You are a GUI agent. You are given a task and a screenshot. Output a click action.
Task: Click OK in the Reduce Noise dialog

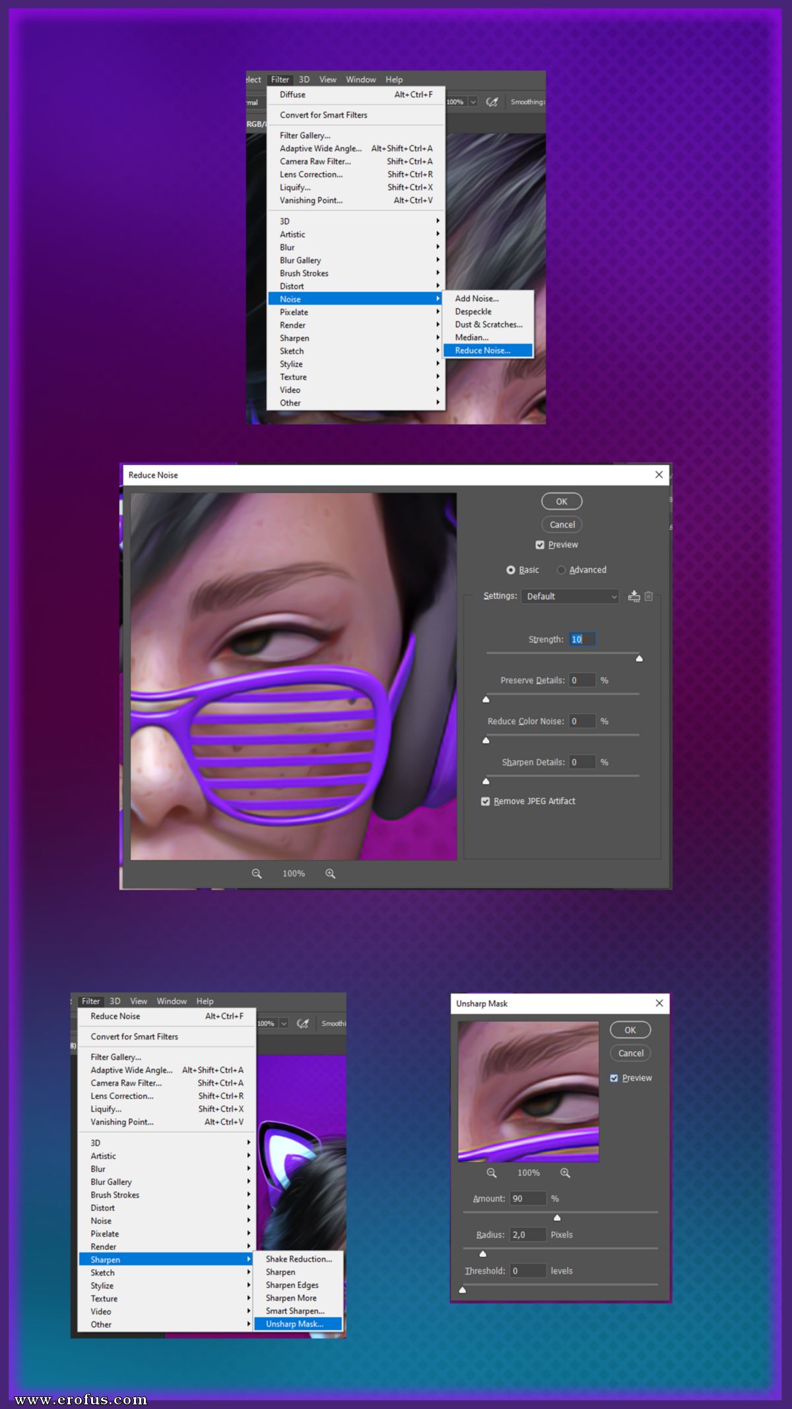pos(562,501)
